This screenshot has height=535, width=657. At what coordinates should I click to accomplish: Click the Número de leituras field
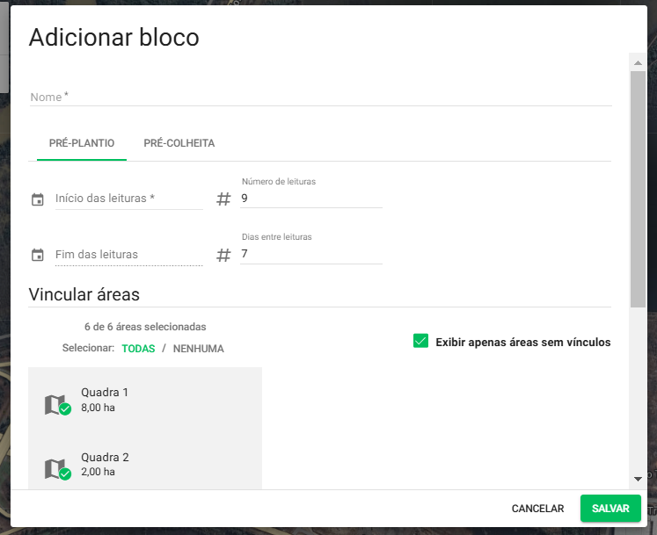point(310,199)
